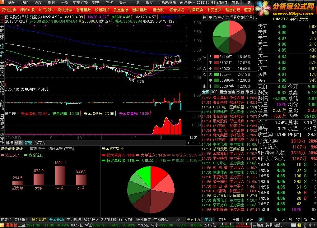Screen dimensions: 317x228
Task: Click the antenna connection icon in status bar
Action: [x=305, y=225]
